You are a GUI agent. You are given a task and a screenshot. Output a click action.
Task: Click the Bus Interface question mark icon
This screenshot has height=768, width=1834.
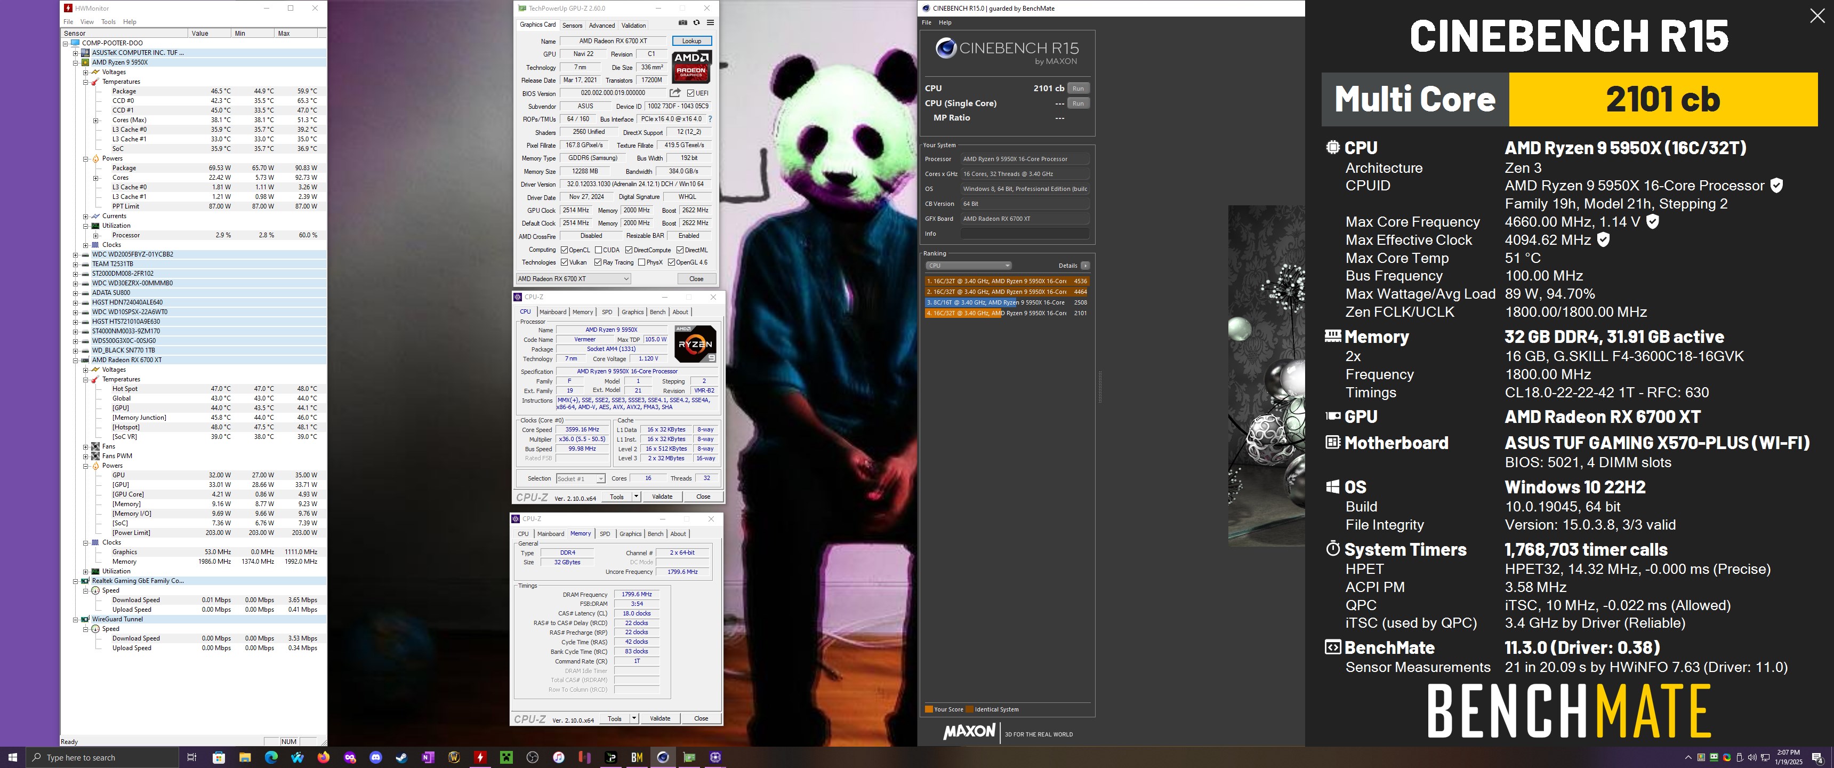(x=710, y=119)
